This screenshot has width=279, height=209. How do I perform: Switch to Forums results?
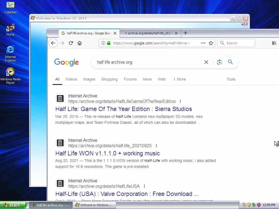(130, 79)
